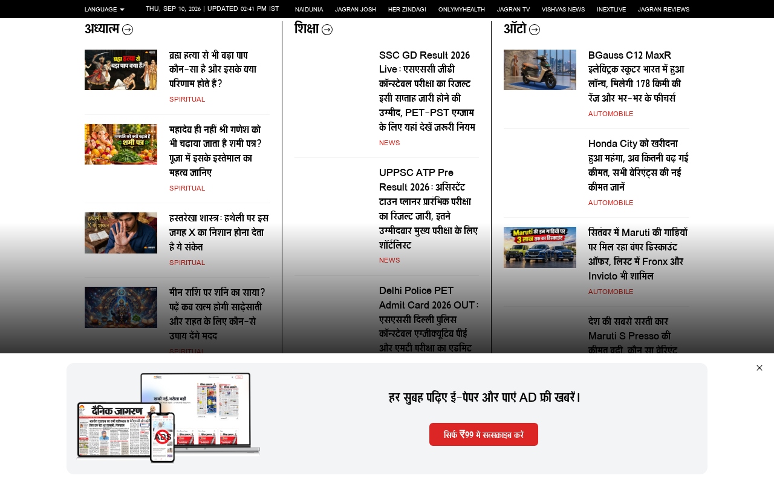Read the हस्तरेखा शास्त्र headline

219,232
